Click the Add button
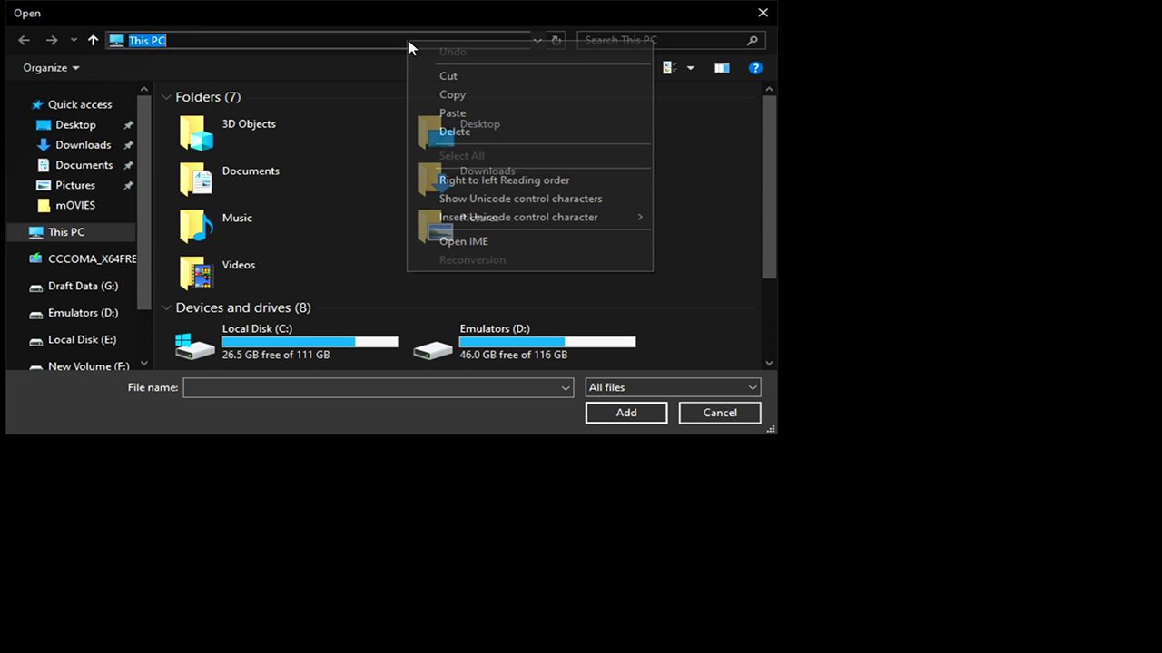 click(x=626, y=413)
